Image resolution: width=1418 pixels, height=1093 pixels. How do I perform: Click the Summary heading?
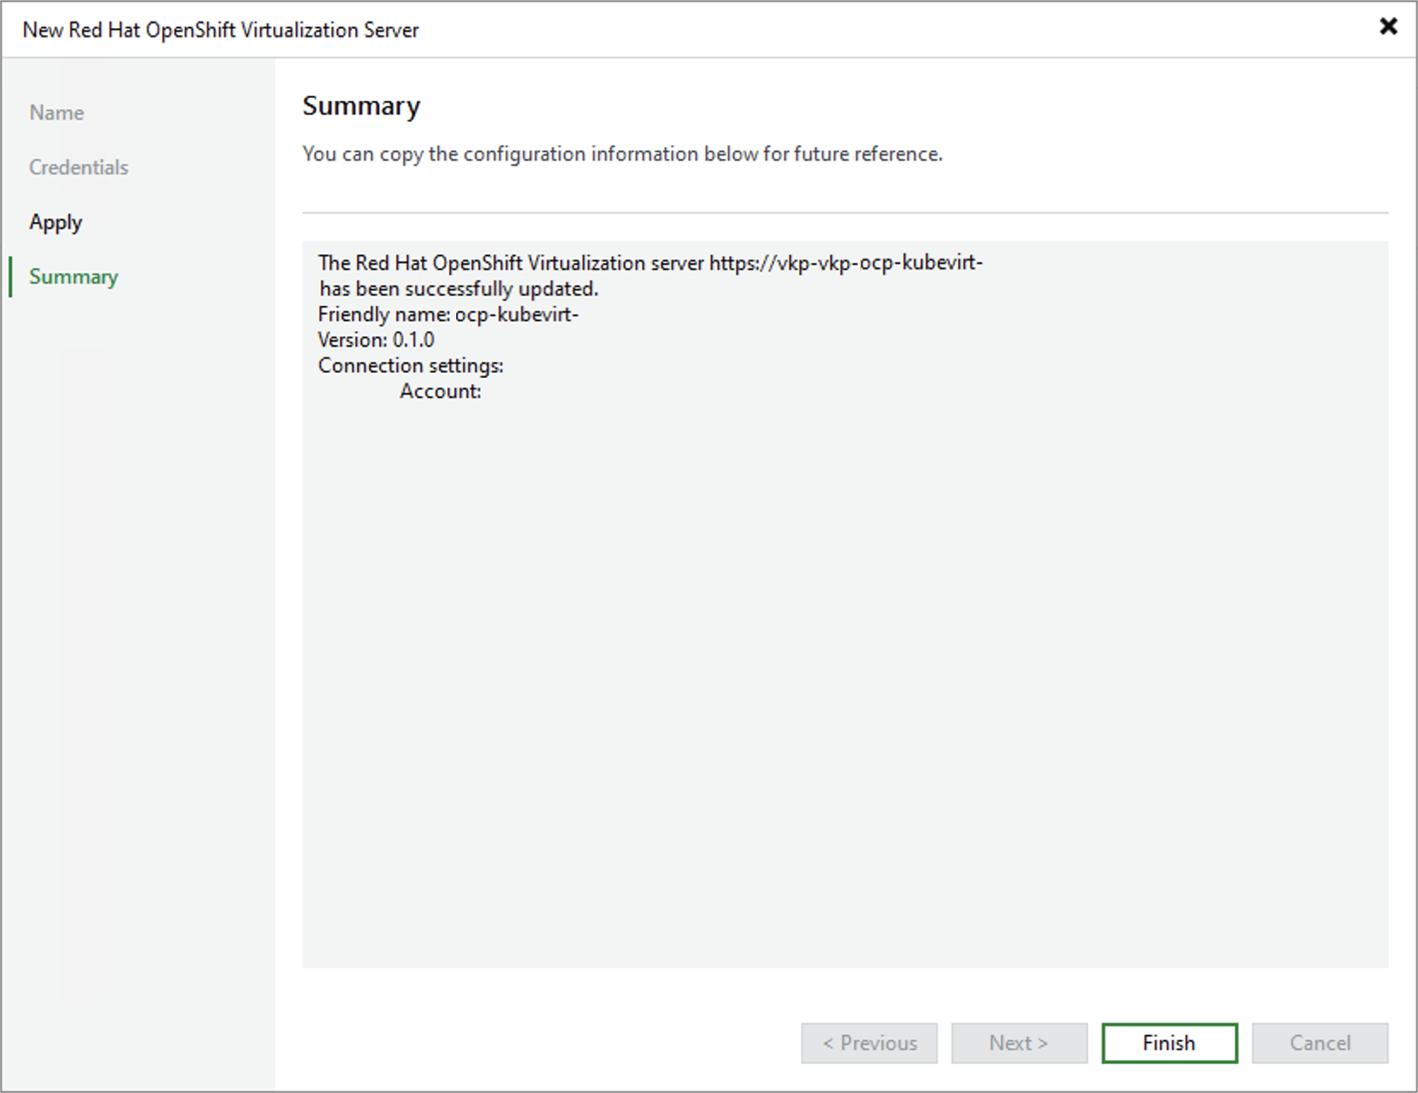(x=361, y=106)
